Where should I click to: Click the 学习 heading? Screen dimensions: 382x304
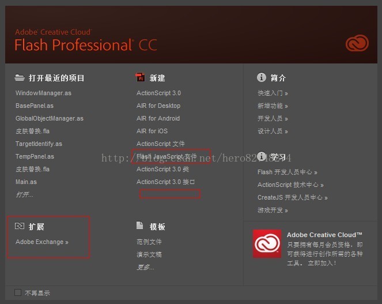tap(278, 157)
